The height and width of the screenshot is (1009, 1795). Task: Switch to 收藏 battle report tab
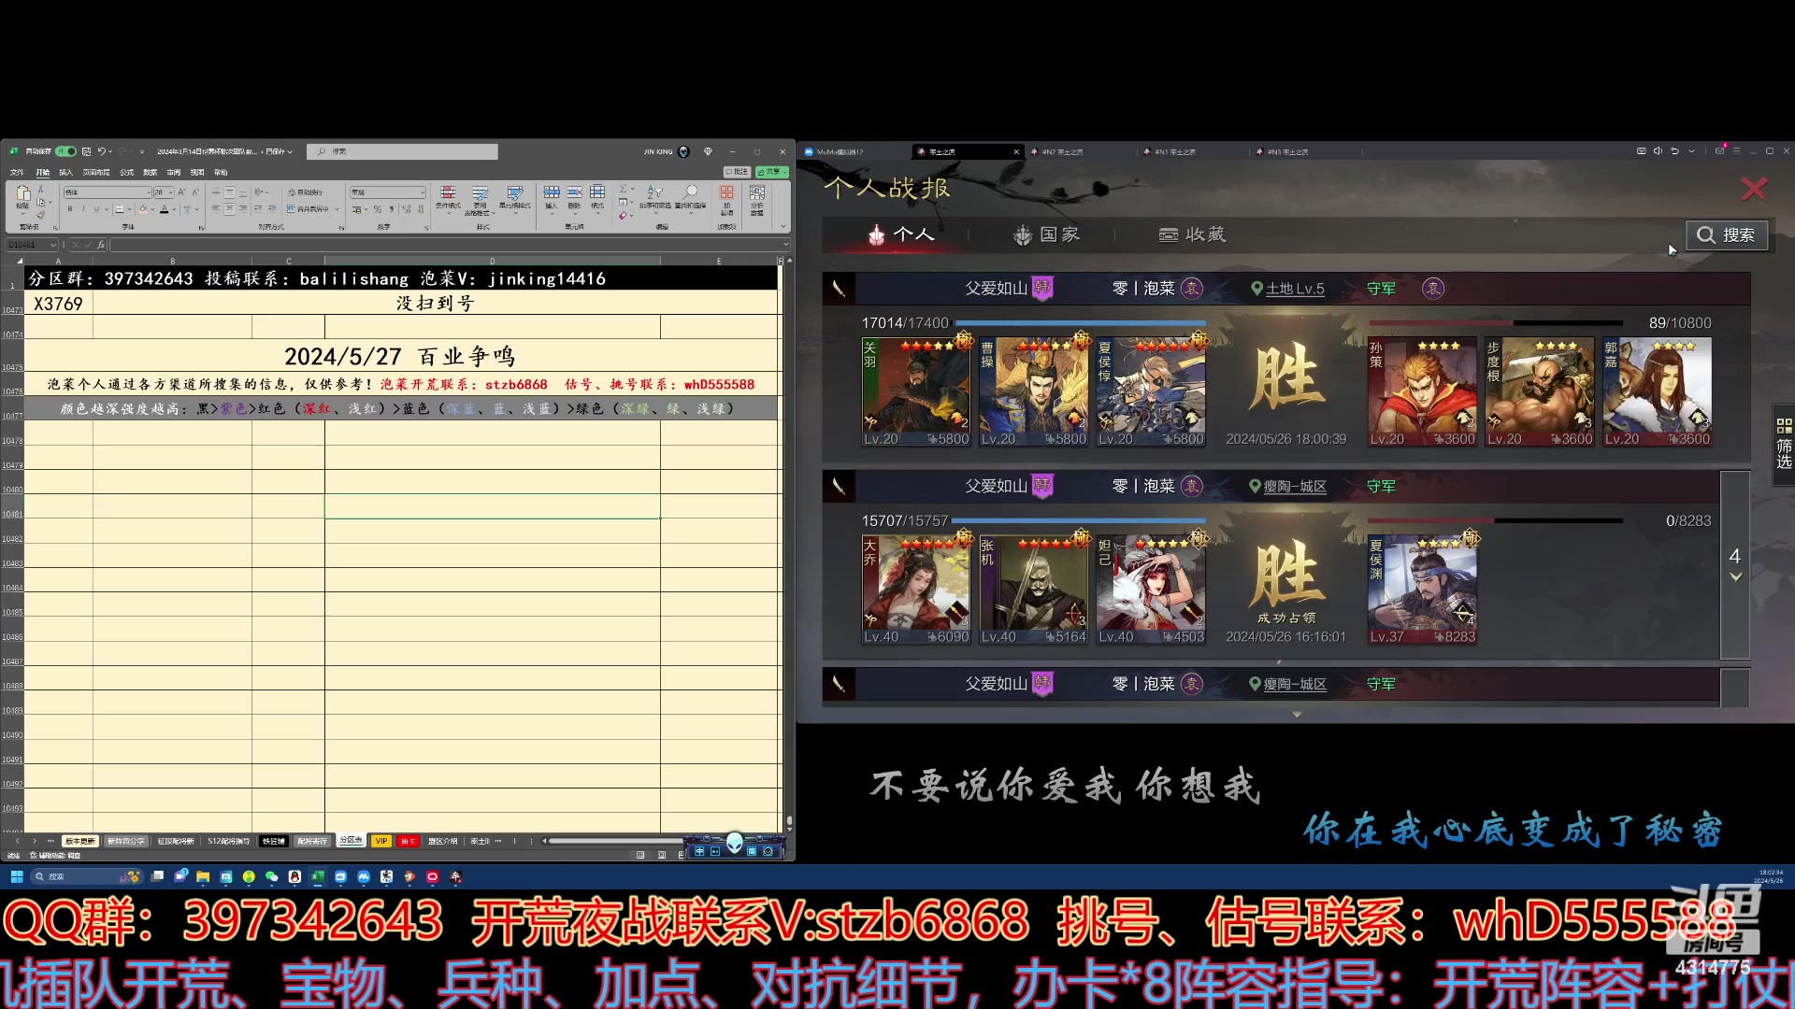[1192, 234]
